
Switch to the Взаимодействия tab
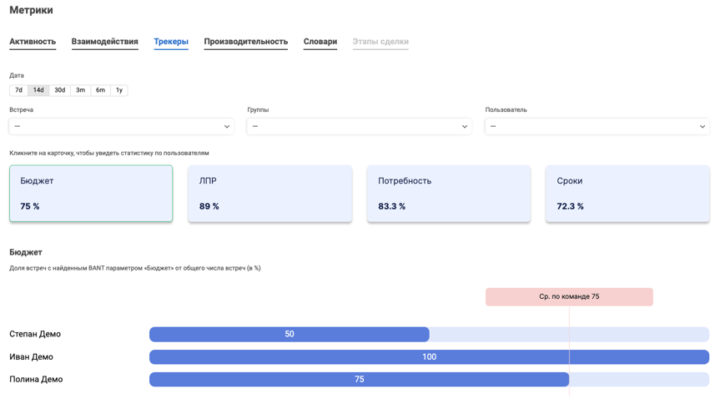[104, 42]
